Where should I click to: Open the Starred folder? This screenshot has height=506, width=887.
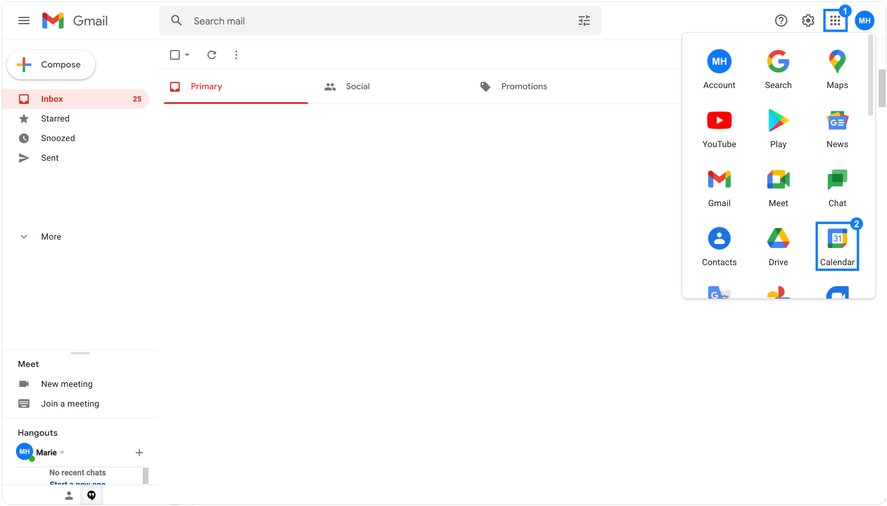point(75,119)
